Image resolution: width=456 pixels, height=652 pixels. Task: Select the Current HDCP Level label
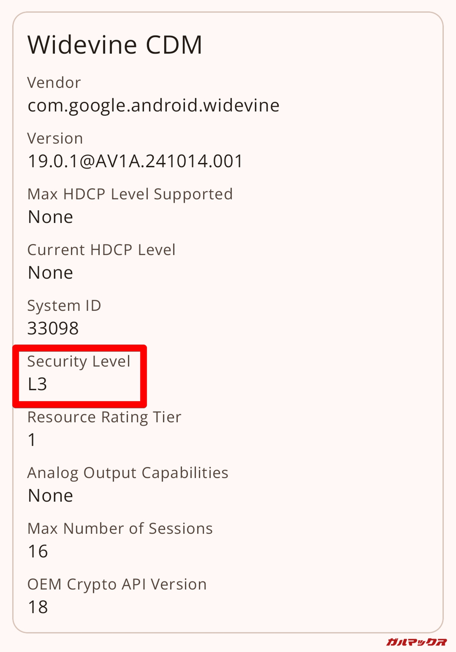click(x=102, y=250)
